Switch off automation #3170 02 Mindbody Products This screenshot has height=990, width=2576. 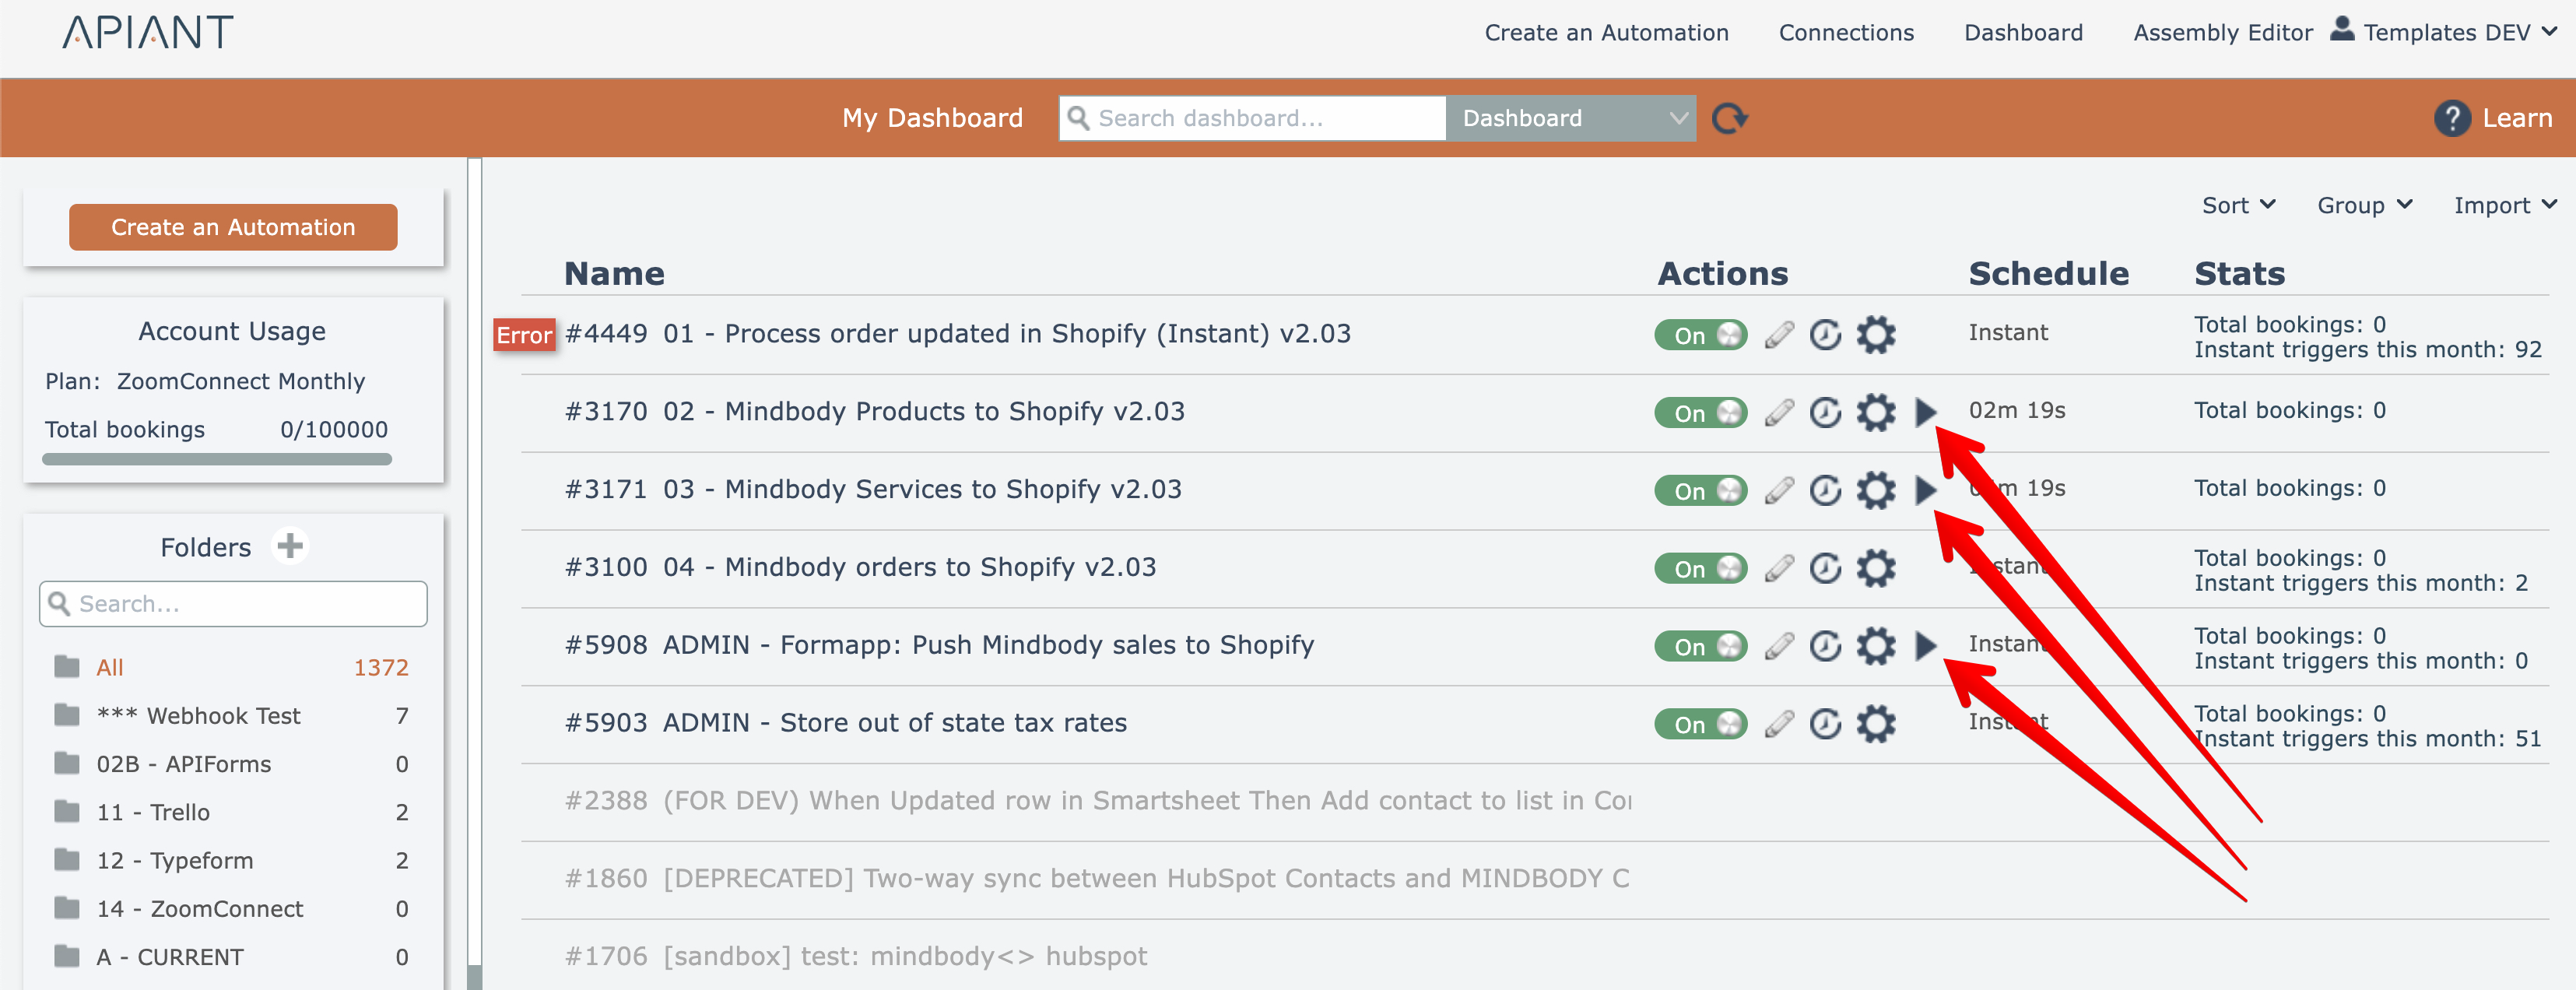coord(1700,412)
